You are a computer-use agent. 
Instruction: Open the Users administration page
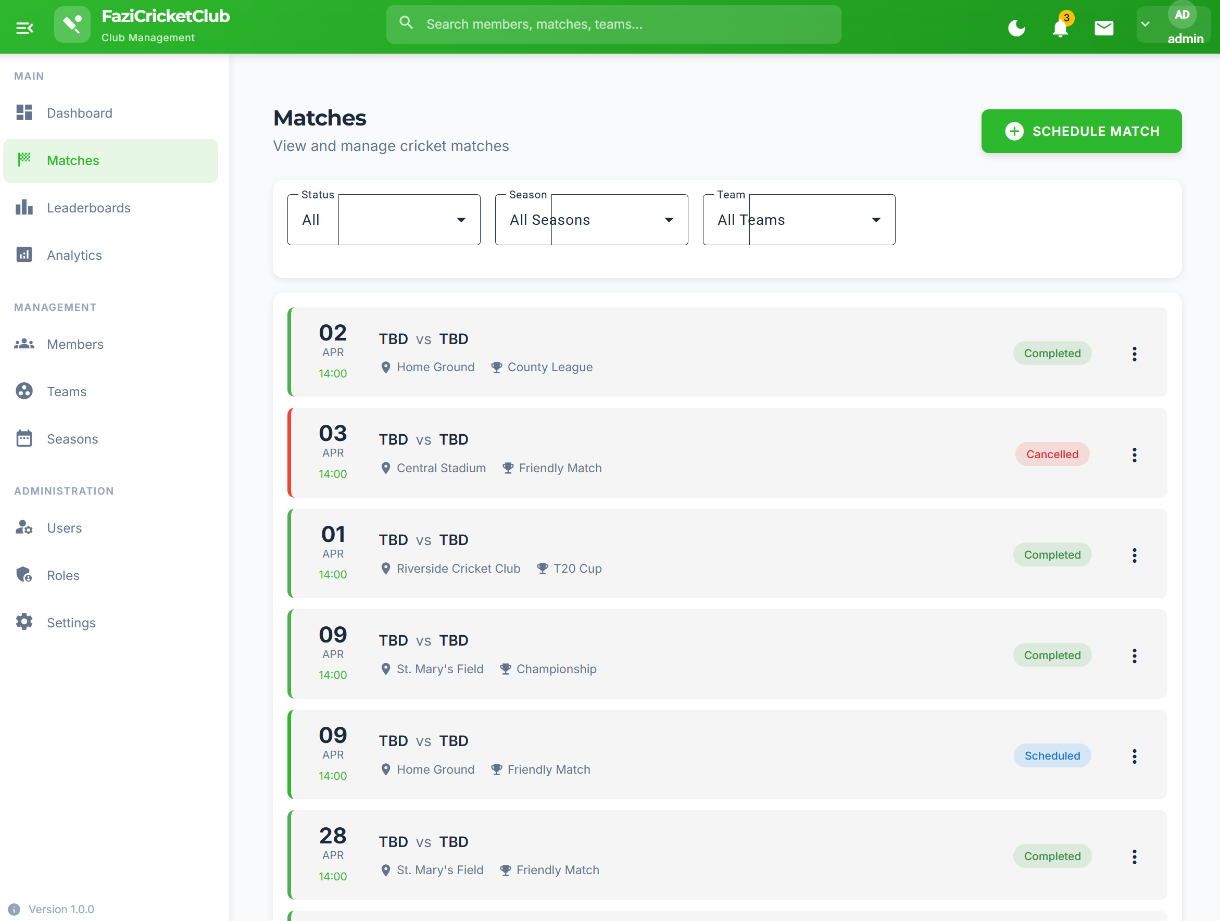pyautogui.click(x=110, y=528)
